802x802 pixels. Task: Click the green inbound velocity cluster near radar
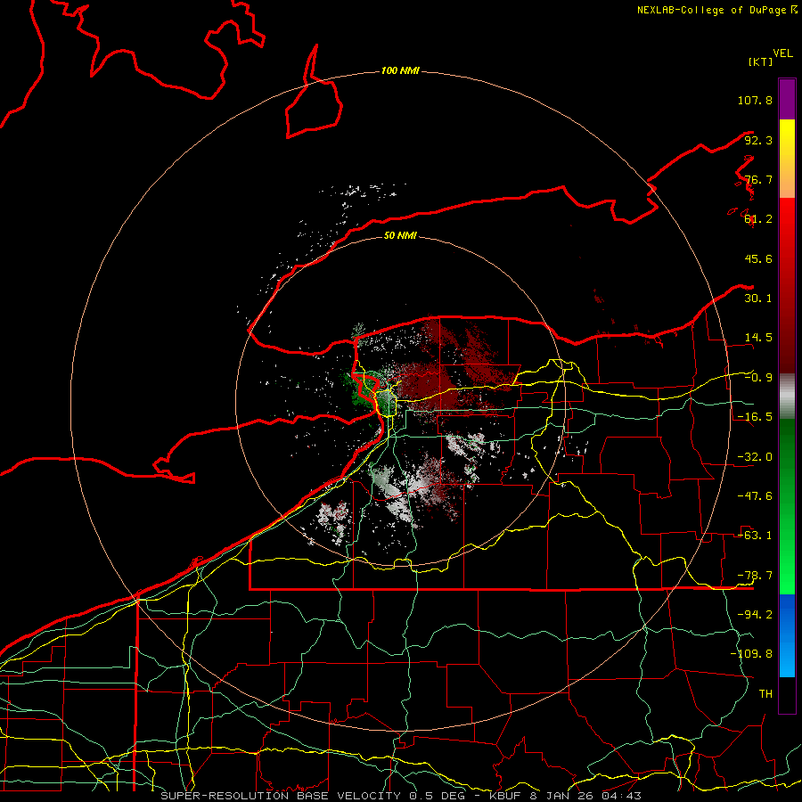(364, 391)
